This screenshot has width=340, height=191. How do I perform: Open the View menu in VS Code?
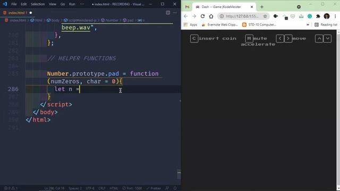pyautogui.click(x=52, y=4)
